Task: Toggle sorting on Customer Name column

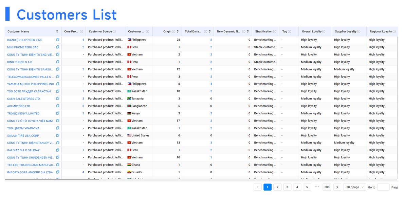Action: (57, 31)
